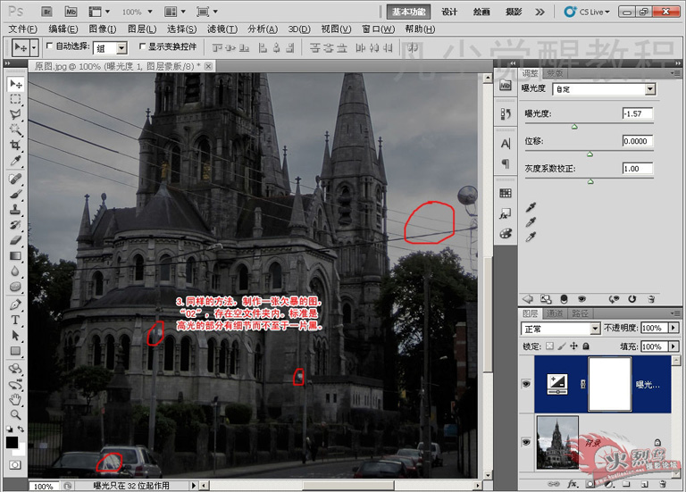This screenshot has height=492, width=686.
Task: Select the Lasso tool
Action: (16, 114)
